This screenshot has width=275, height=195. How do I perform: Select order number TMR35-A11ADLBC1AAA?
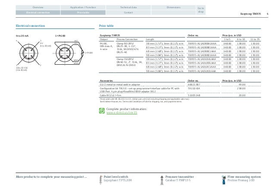tap(202, 67)
